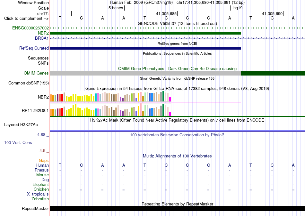Click the 'OMIM Gene Phenotypes' track title
Image resolution: width=305 pixels, height=216 pixels.
point(178,68)
